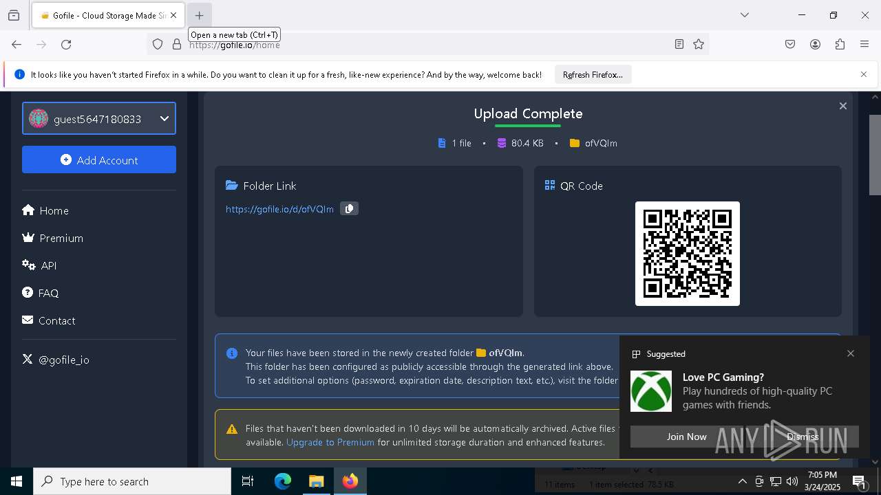Image resolution: width=881 pixels, height=495 pixels.
Task: Open volume control in system tray
Action: point(792,481)
